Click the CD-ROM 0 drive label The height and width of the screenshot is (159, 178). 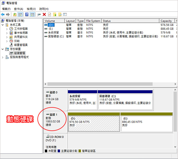click(x=57, y=137)
